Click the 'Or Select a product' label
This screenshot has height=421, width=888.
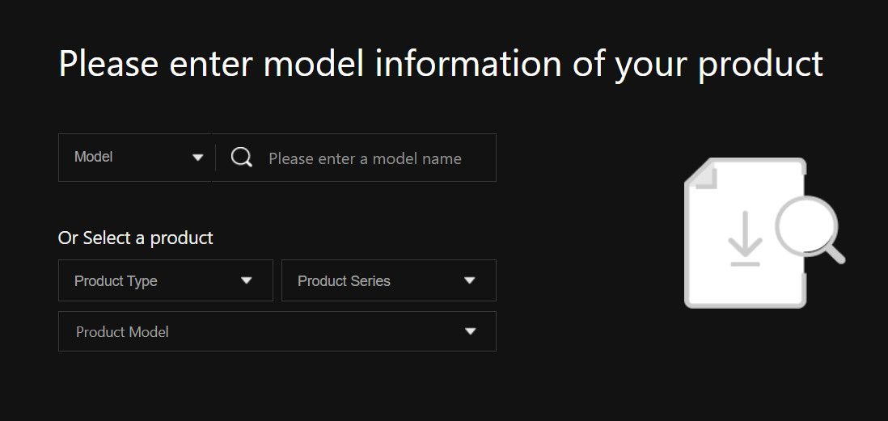pos(136,238)
